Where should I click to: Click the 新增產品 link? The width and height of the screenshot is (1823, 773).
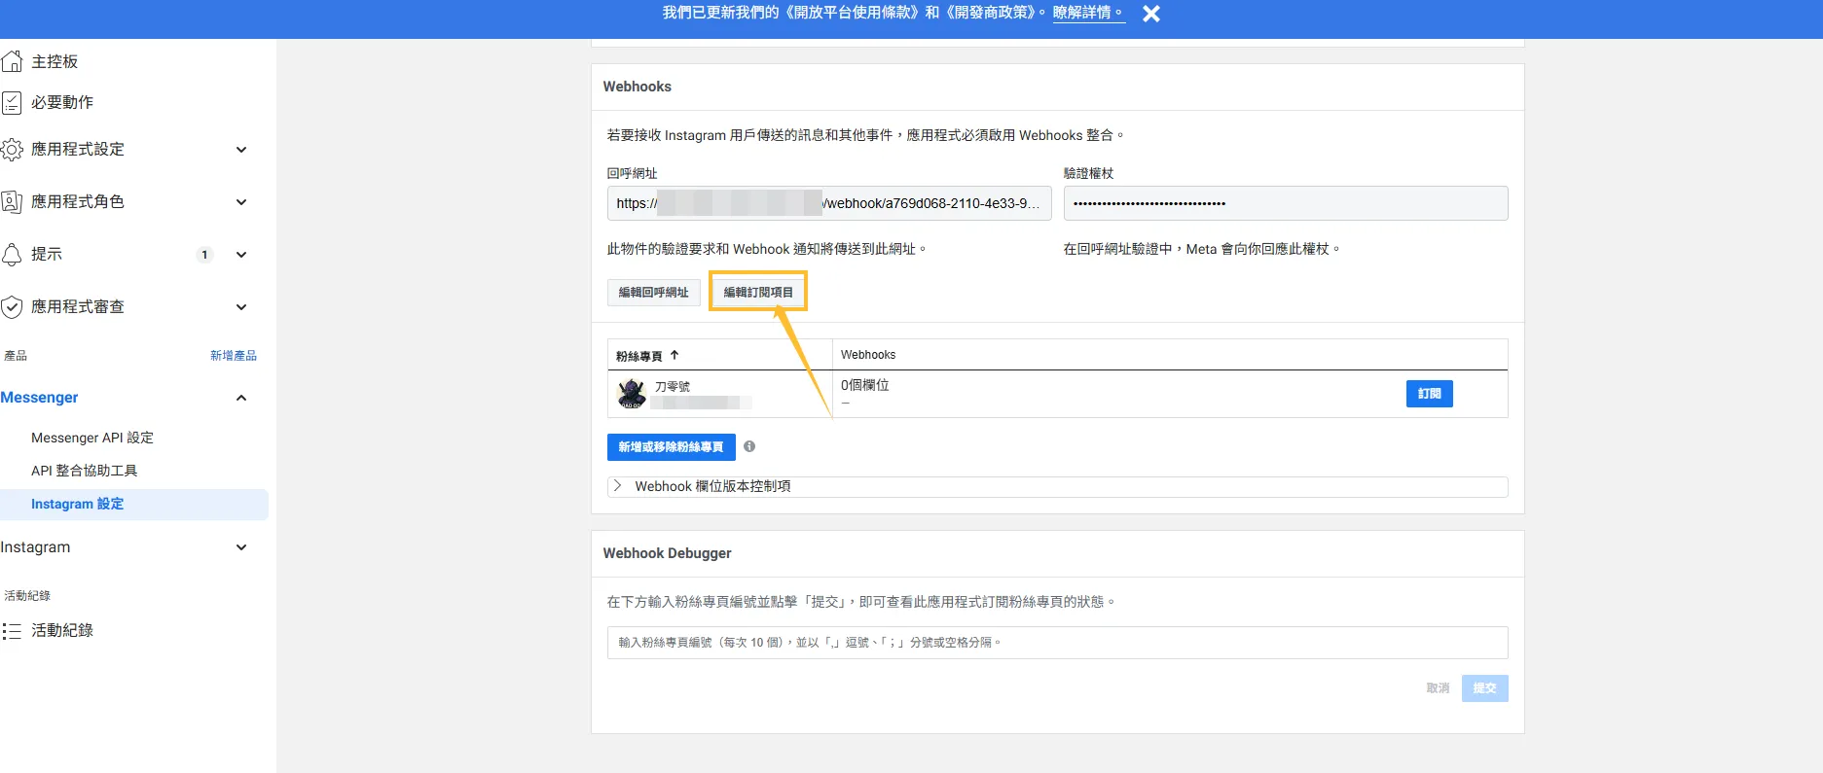pos(234,356)
